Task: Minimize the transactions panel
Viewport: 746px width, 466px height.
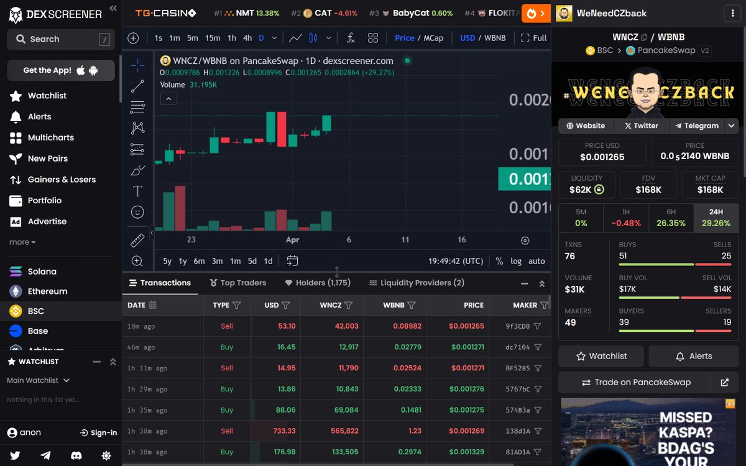Action: pos(523,283)
